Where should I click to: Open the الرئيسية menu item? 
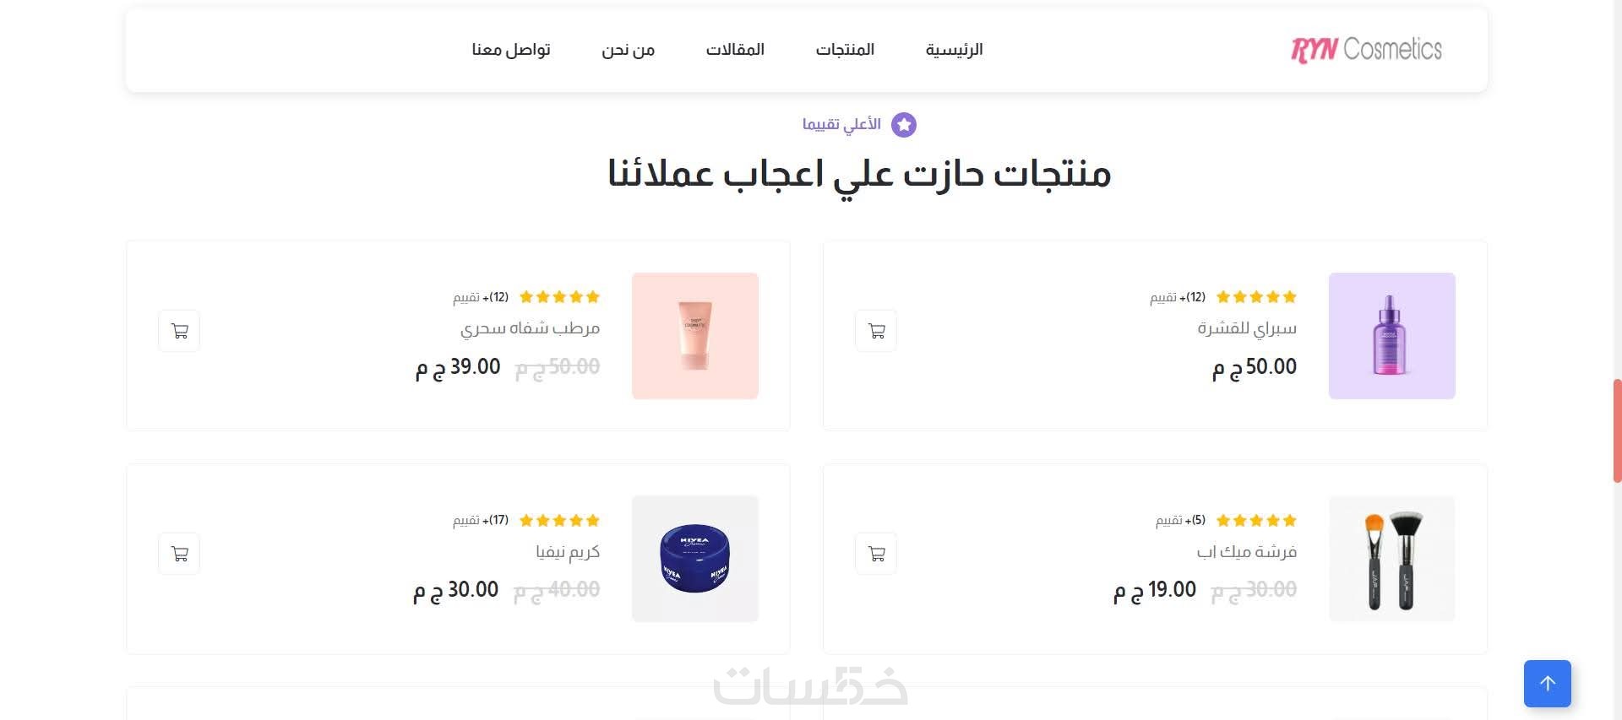tap(954, 50)
